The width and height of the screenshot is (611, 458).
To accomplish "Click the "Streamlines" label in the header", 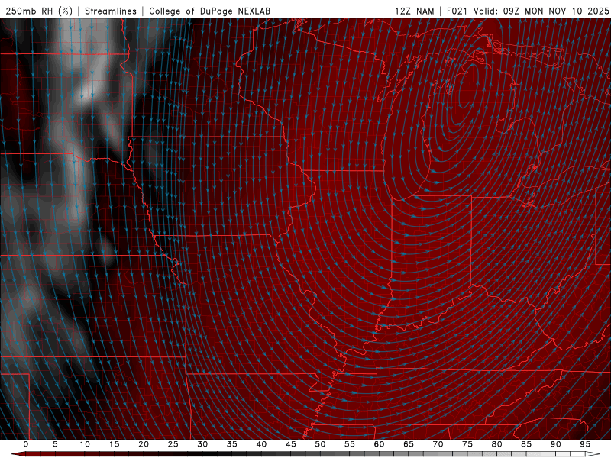I will point(111,11).
